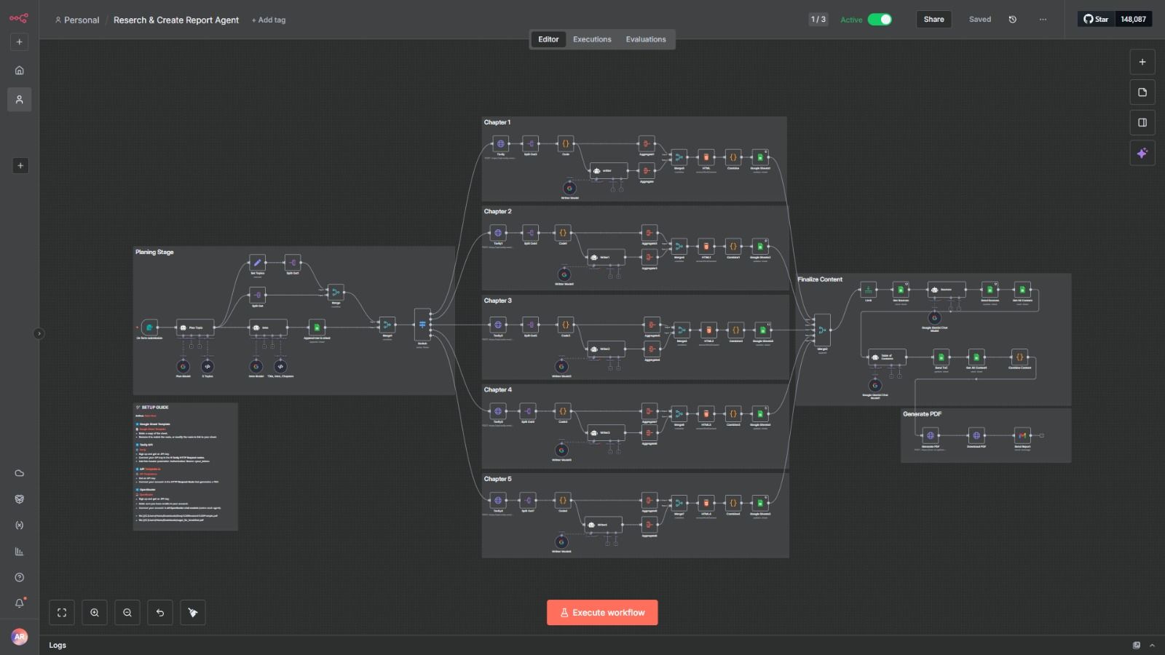The width and height of the screenshot is (1165, 655).
Task: Click the reset zoom undo-arrow button
Action: (x=160, y=613)
